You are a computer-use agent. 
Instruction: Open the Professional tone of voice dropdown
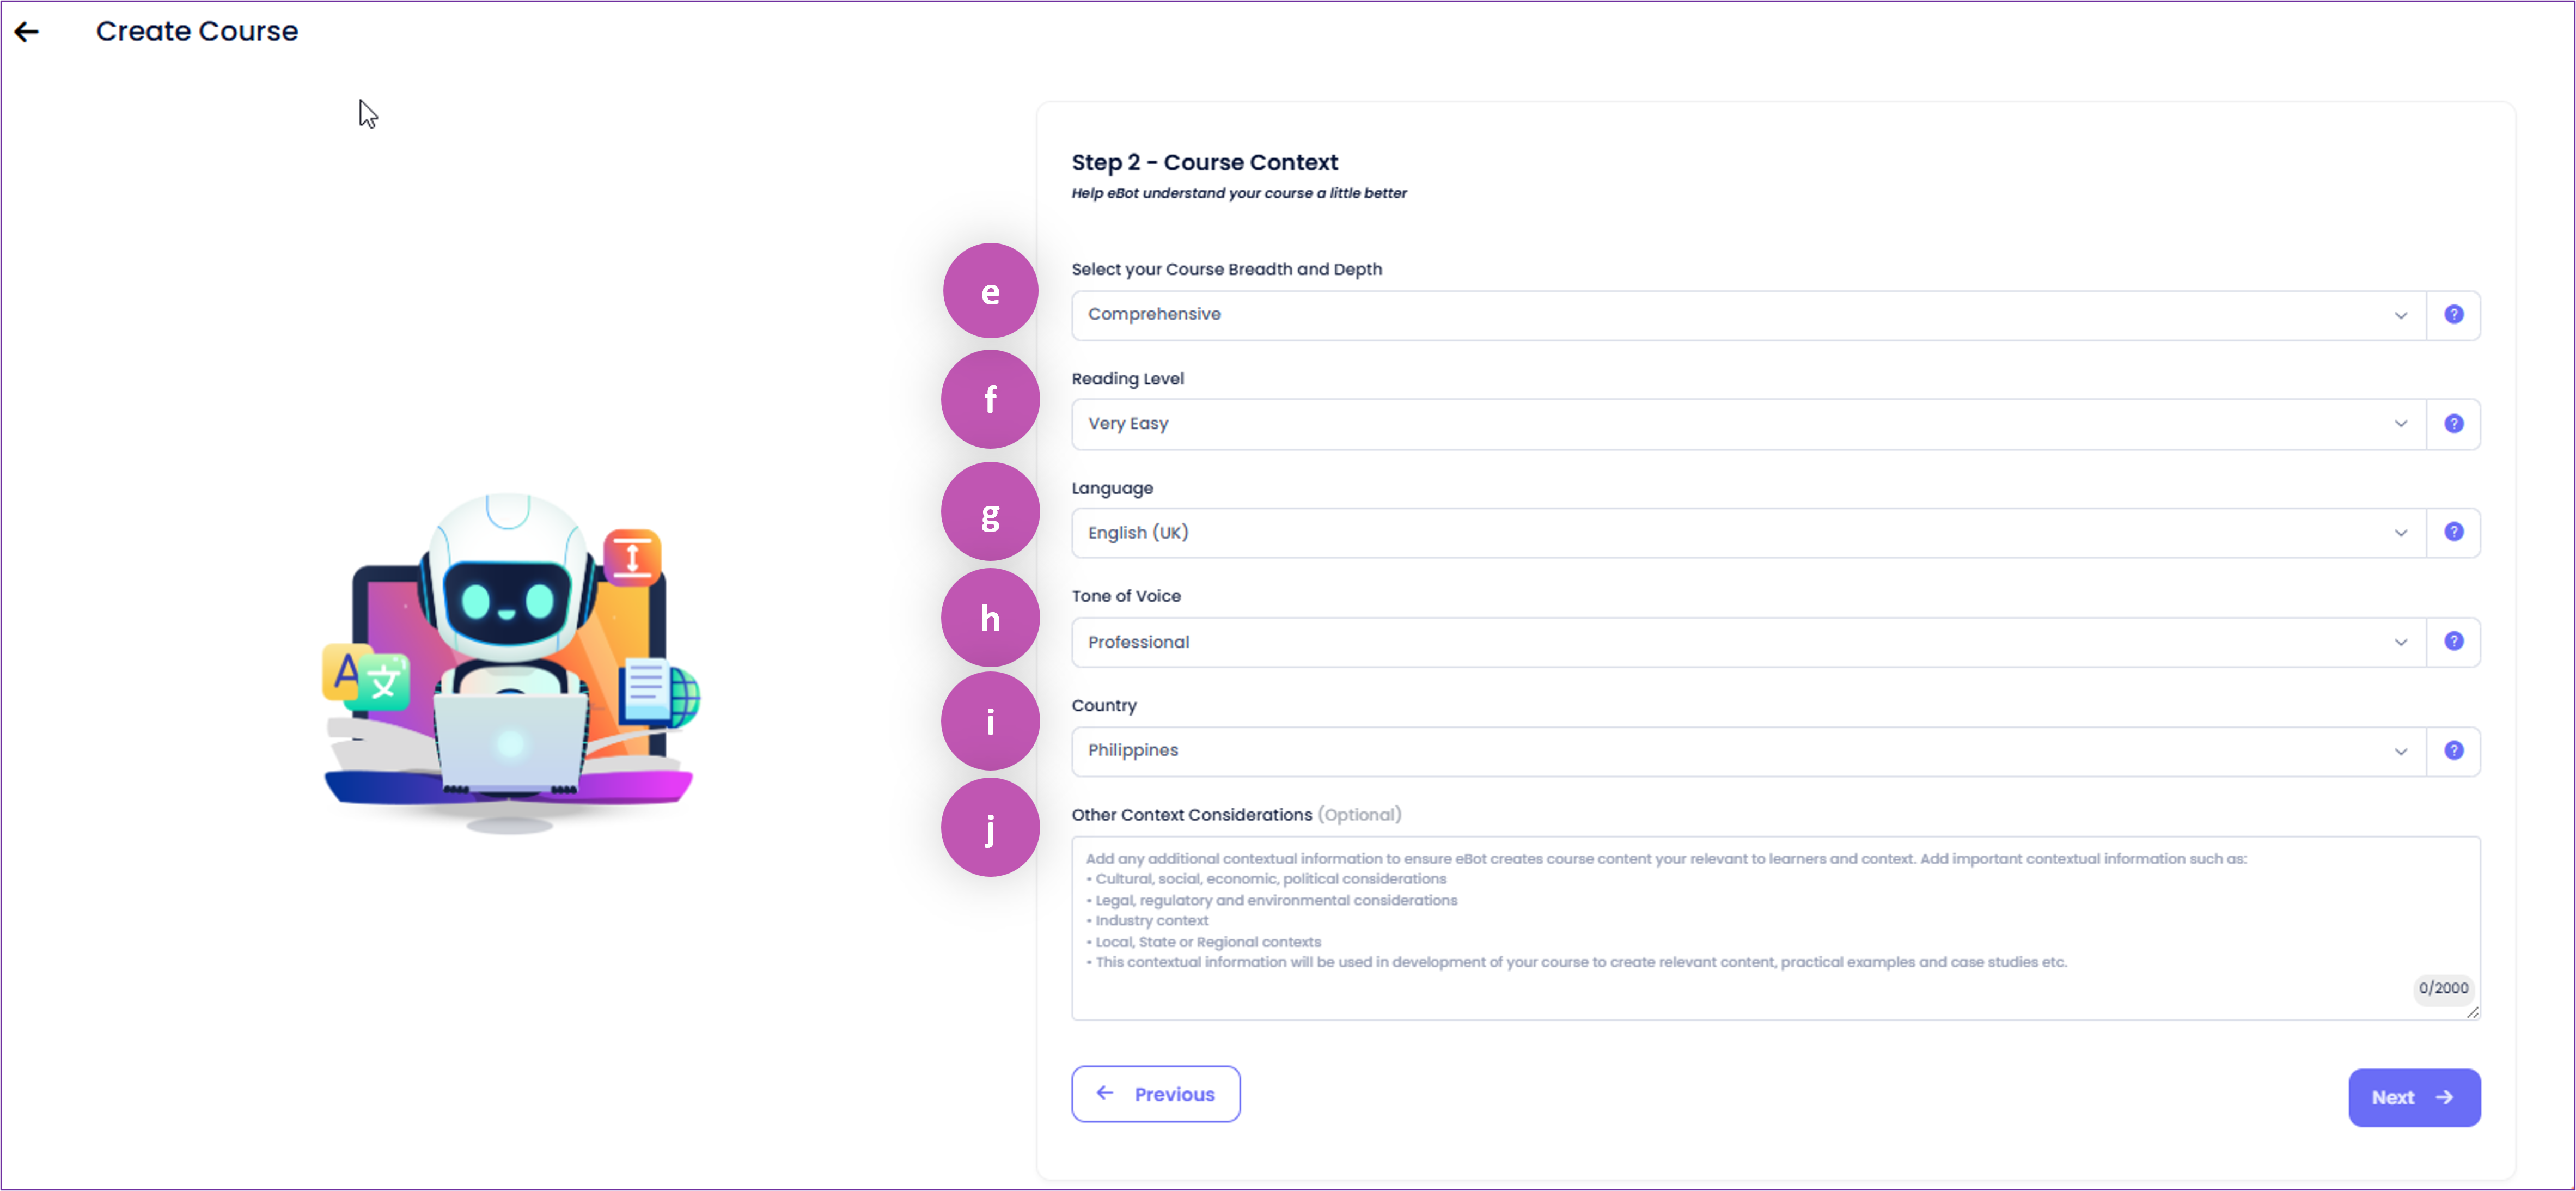tap(1749, 642)
